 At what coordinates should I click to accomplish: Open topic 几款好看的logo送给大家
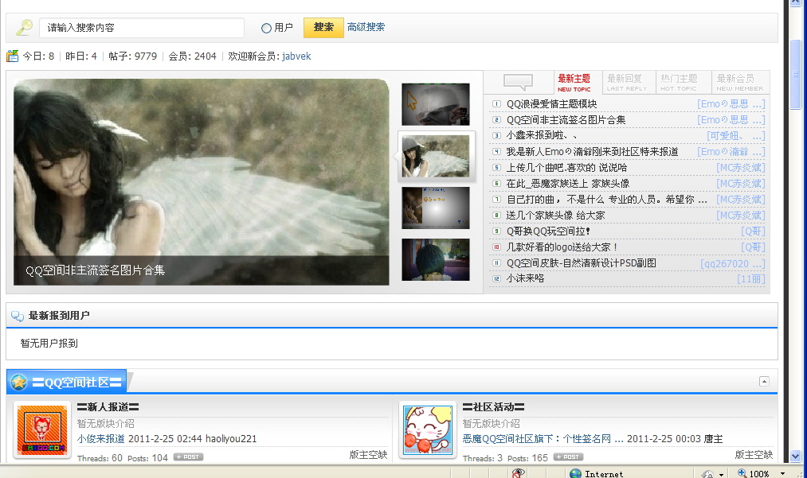pyautogui.click(x=562, y=247)
